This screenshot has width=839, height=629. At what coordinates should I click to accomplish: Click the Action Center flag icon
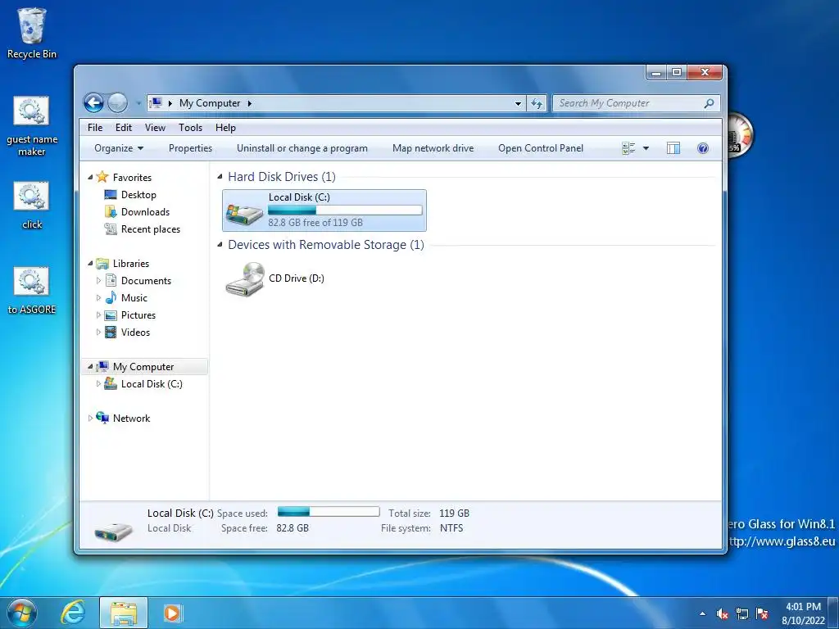coord(762,613)
